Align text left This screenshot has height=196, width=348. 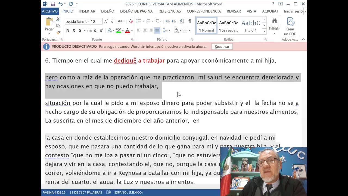point(139,30)
